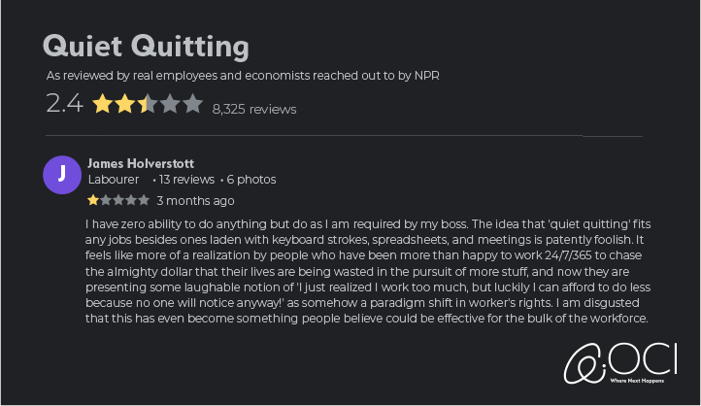Click the fifth gray star in James's review
Screen dimensions: 701x406
(x=145, y=200)
